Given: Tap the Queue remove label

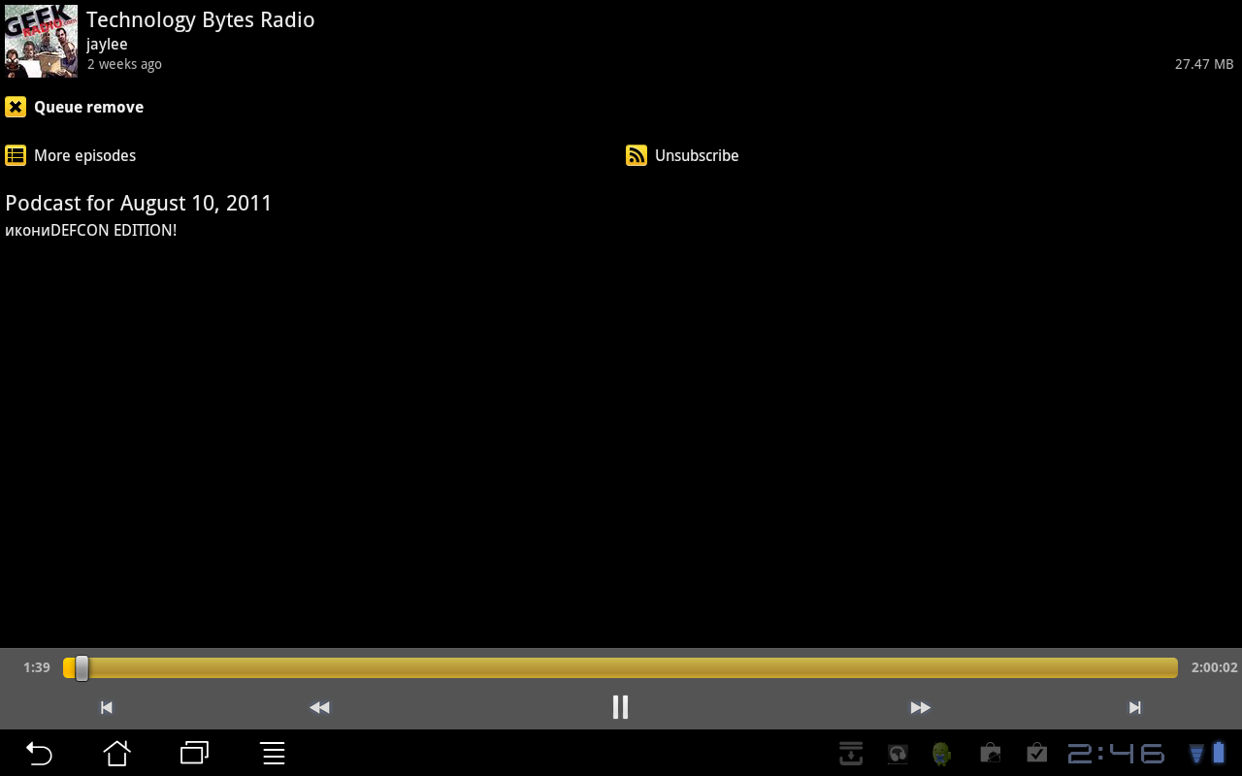Looking at the screenshot, I should coord(88,107).
